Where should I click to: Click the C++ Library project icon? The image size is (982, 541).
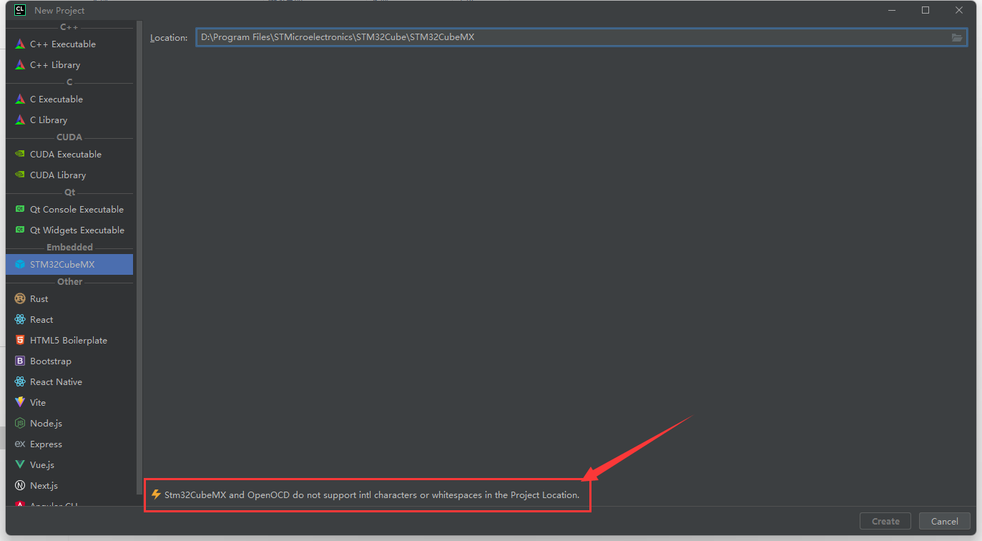[x=20, y=65]
